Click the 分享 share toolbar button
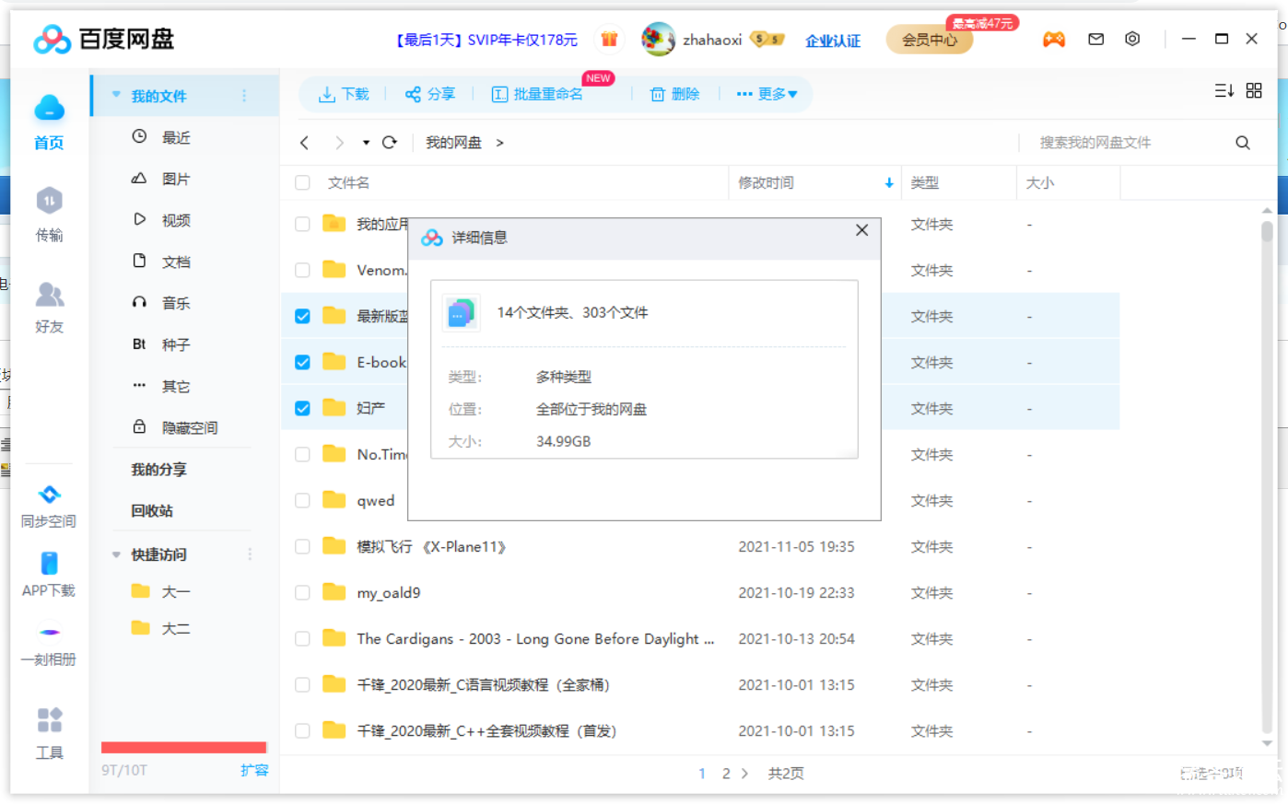 click(430, 94)
